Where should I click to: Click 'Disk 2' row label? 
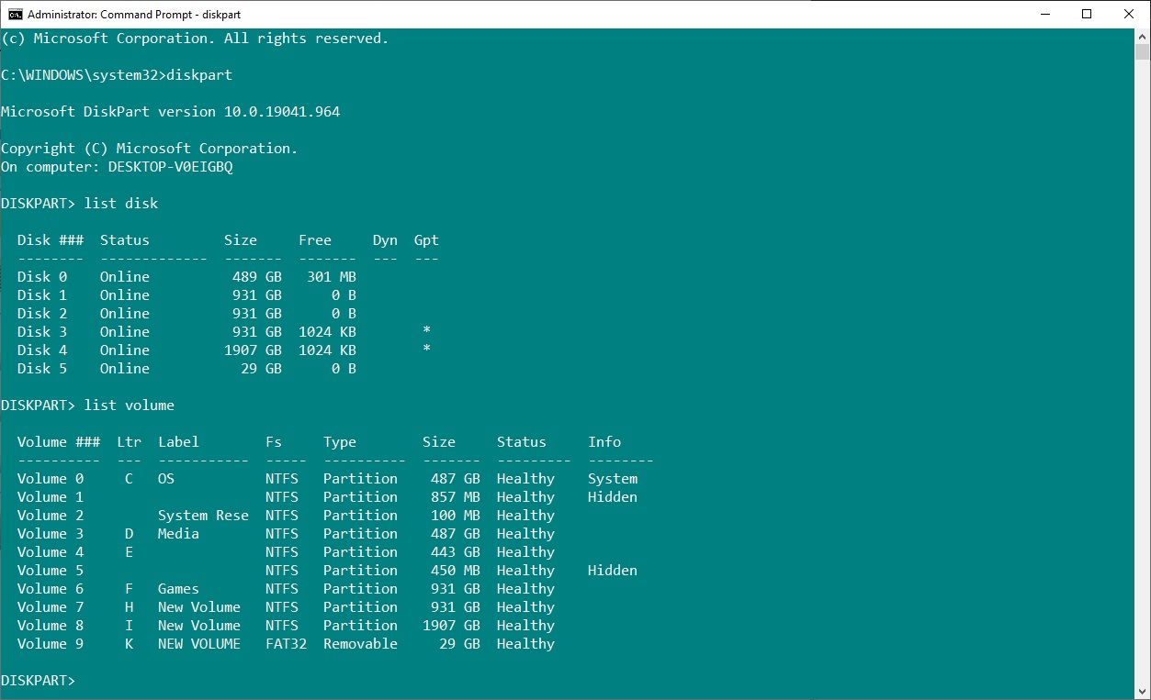pyautogui.click(x=42, y=314)
